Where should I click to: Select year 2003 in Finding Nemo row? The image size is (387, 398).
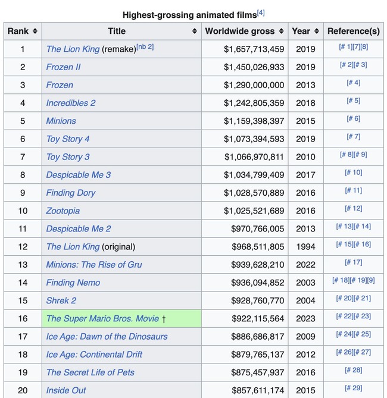click(x=305, y=283)
